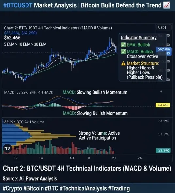Image resolution: width=175 pixels, height=193 pixels.
Task: Click the large Chart 2 caption below the chart
Action: pos(87,168)
